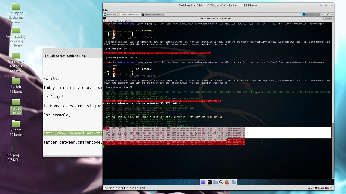
Task: Open Search menu in text editor window
Action: tap(61, 56)
